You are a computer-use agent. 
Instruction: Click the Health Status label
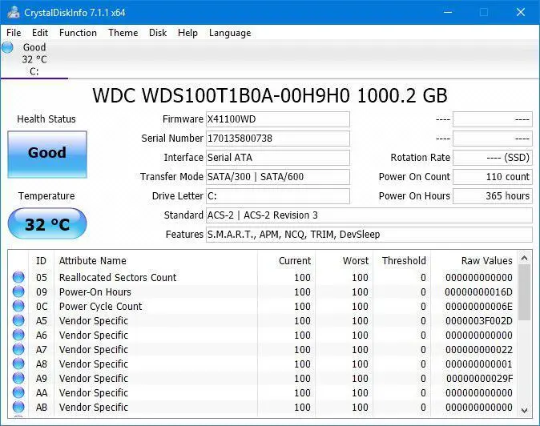46,119
